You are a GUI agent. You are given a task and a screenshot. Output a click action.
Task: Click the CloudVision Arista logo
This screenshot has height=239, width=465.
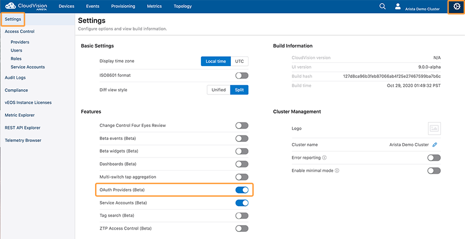coord(26,6)
